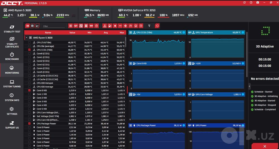Toggle the temperature sensor type filter
279x149 pixels.
[x=105, y=26]
